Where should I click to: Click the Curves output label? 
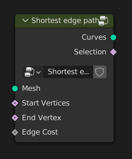click(x=94, y=37)
